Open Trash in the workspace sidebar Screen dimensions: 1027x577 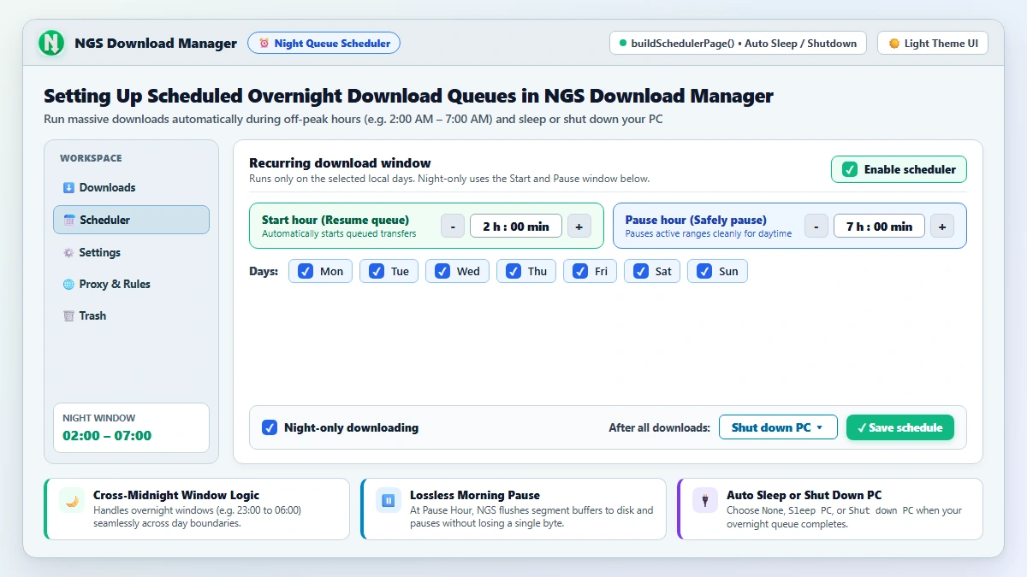pos(131,315)
